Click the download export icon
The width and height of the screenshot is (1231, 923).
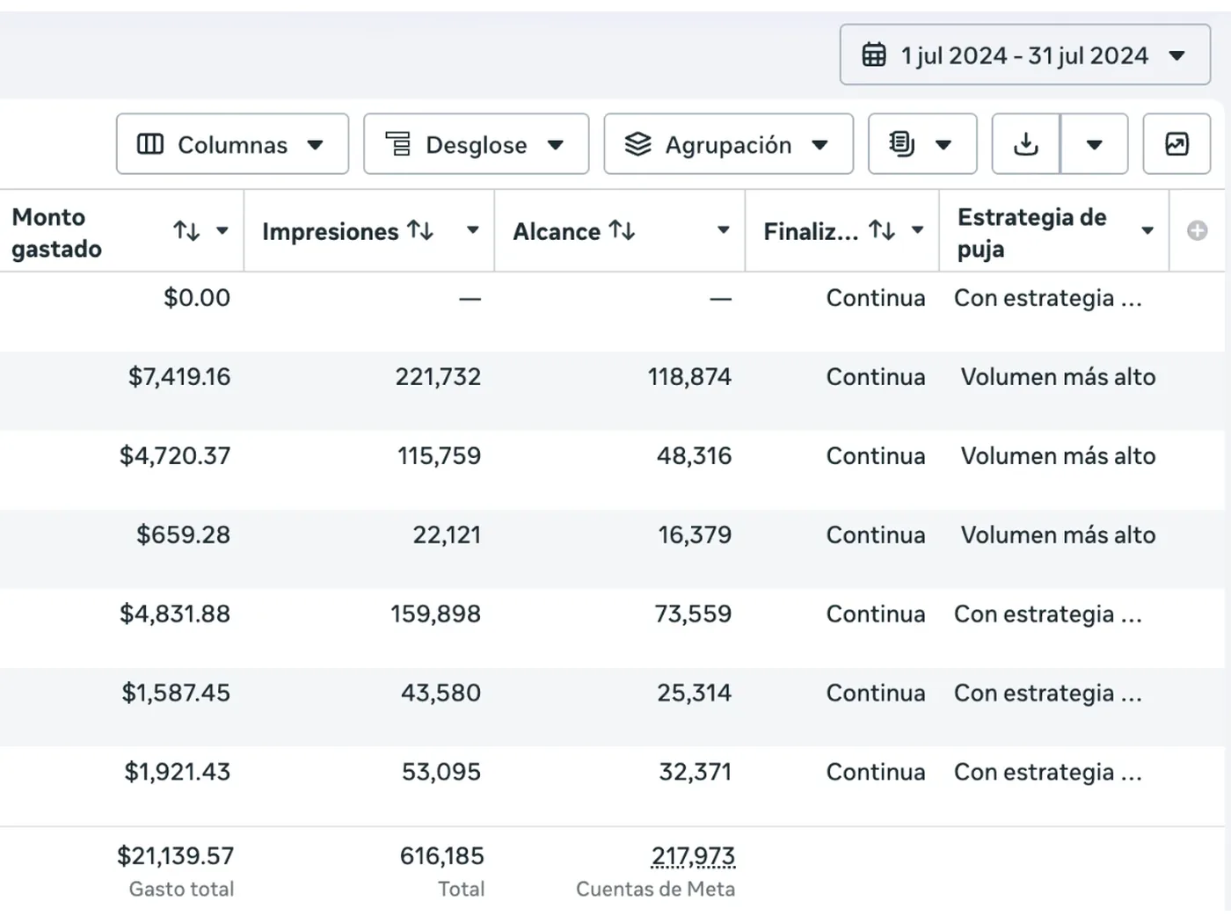pos(1026,144)
